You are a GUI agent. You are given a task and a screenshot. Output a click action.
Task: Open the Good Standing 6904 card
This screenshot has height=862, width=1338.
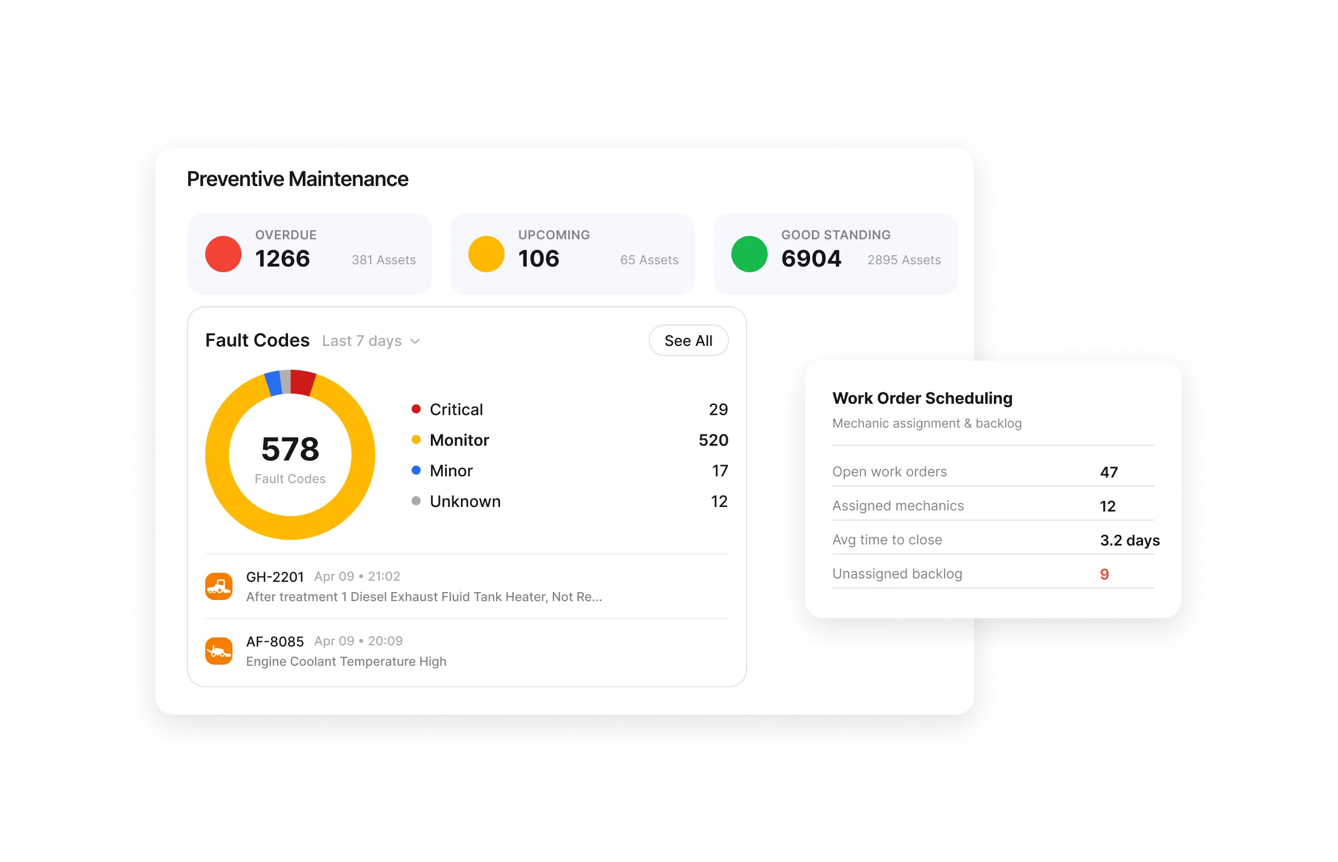pos(836,253)
